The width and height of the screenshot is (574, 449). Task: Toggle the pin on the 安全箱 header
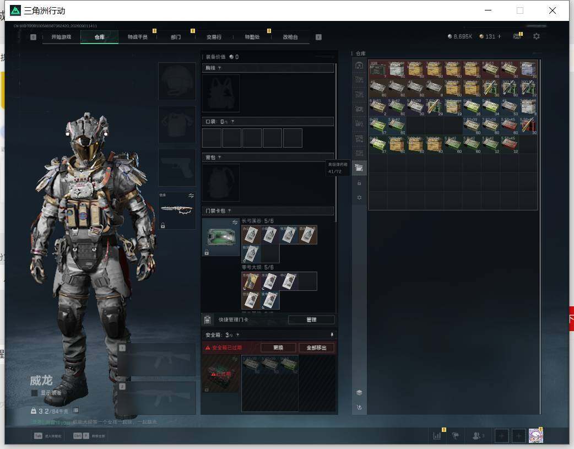tap(332, 335)
